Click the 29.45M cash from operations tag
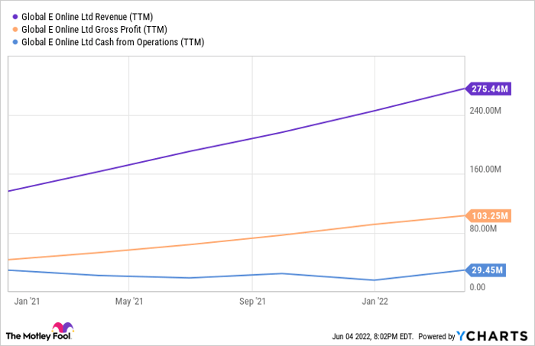 [x=486, y=270]
